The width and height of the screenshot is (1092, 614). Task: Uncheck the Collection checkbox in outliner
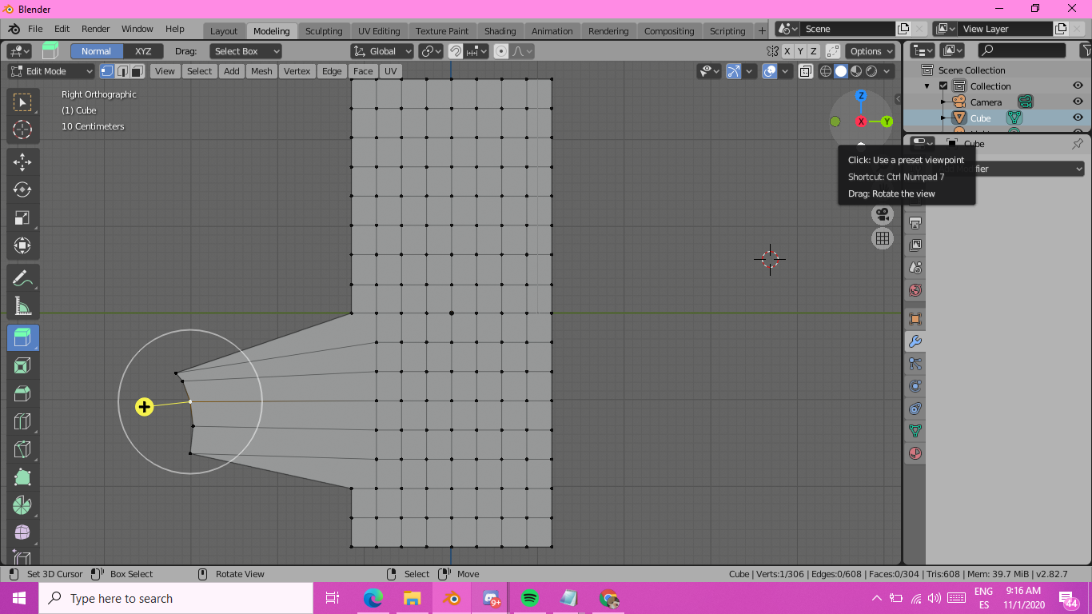pos(943,86)
